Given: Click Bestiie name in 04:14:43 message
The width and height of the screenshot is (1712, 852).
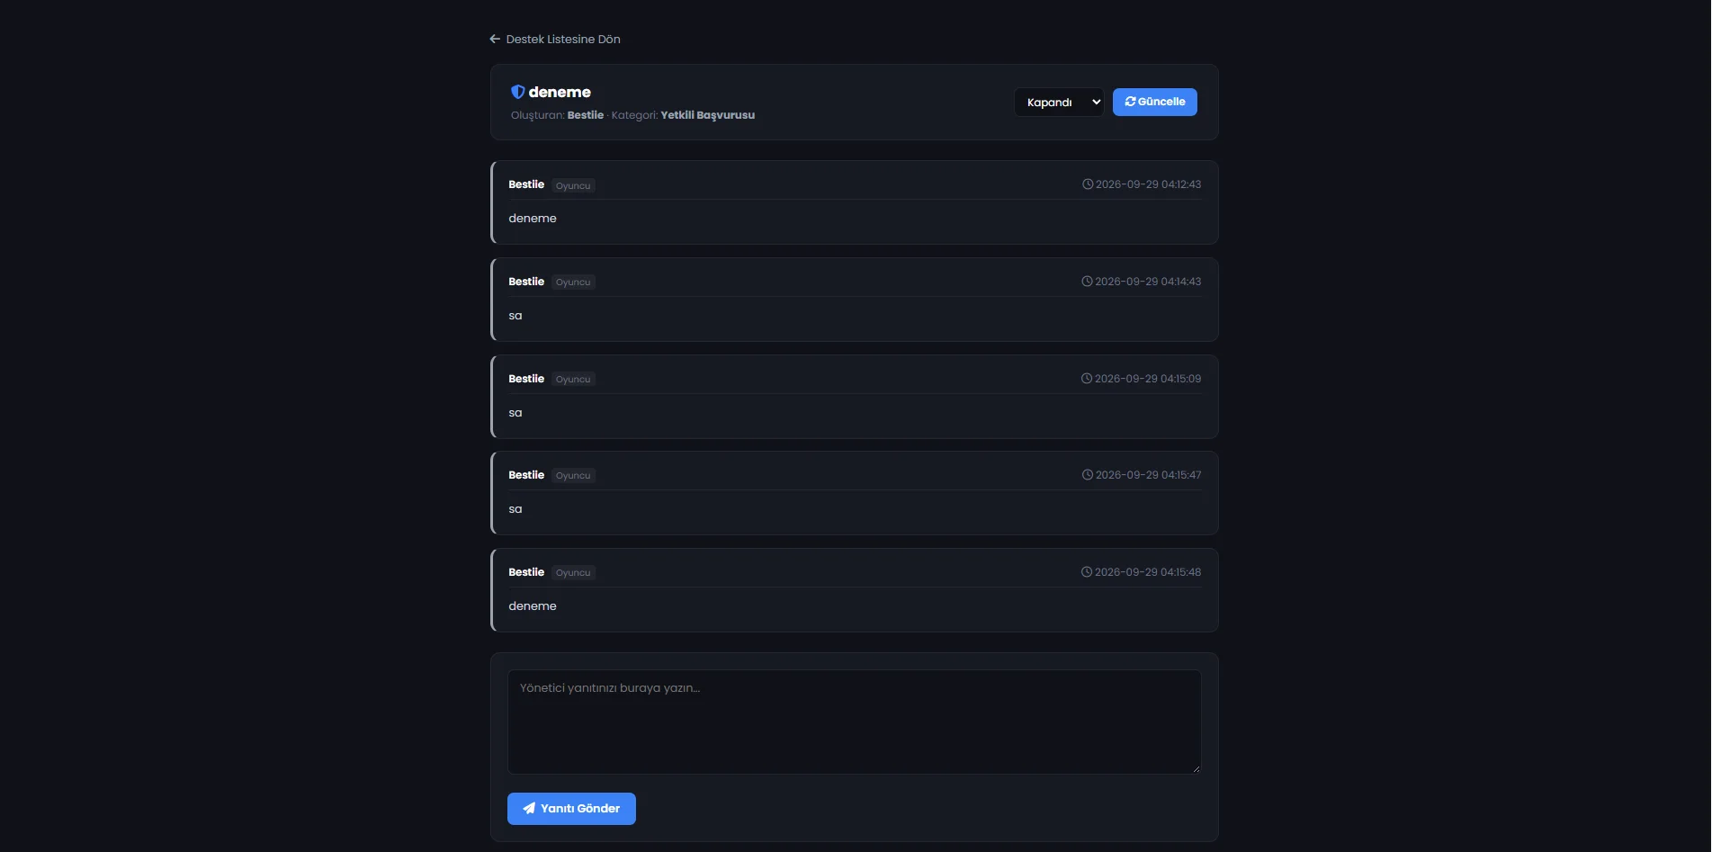Looking at the screenshot, I should (x=526, y=282).
